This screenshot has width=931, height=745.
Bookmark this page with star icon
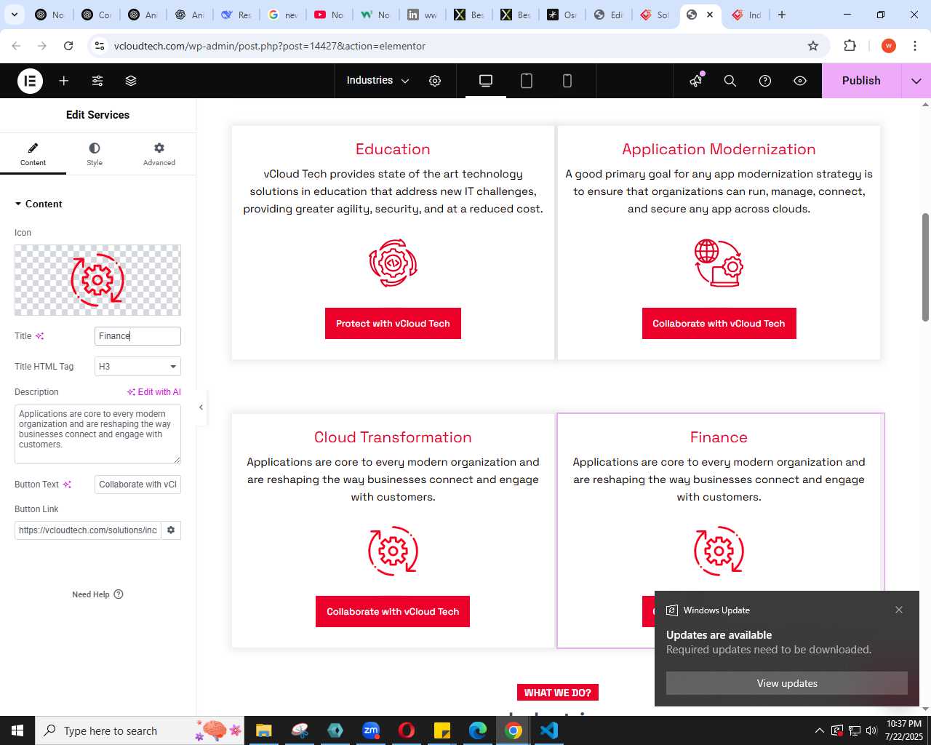click(x=813, y=46)
